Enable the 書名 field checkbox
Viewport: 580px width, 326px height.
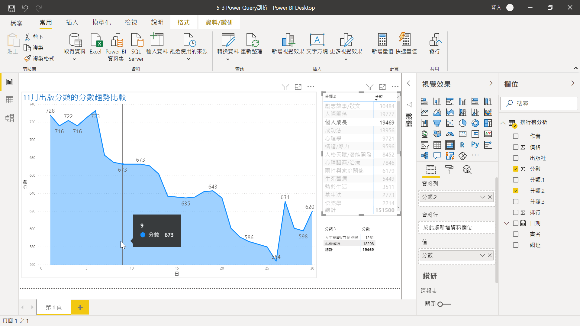[516, 234]
